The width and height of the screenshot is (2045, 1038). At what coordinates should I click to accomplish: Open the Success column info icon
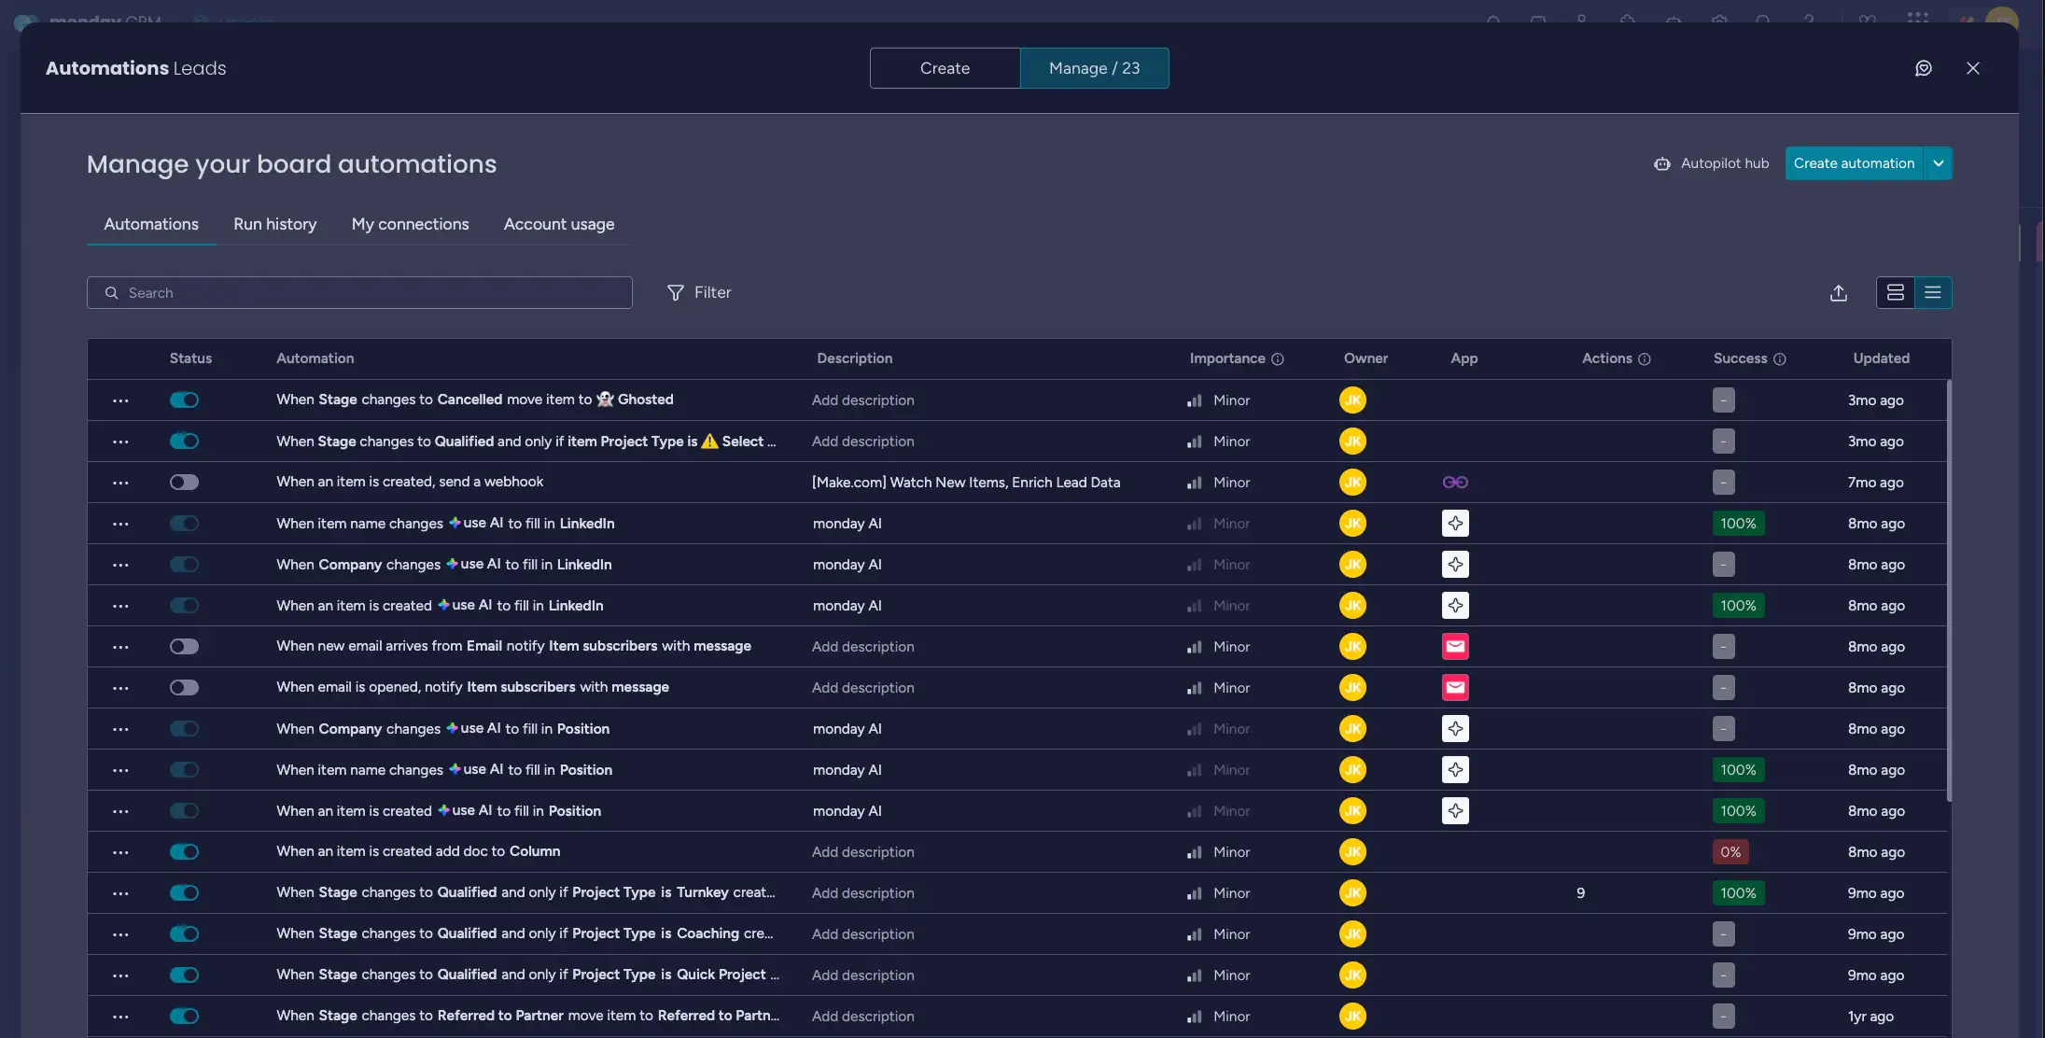[1779, 359]
